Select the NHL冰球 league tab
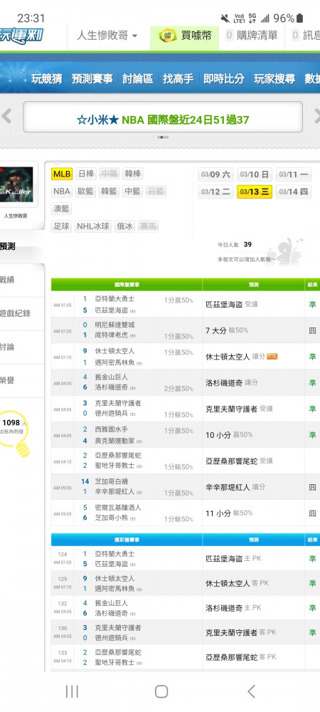 (x=93, y=226)
